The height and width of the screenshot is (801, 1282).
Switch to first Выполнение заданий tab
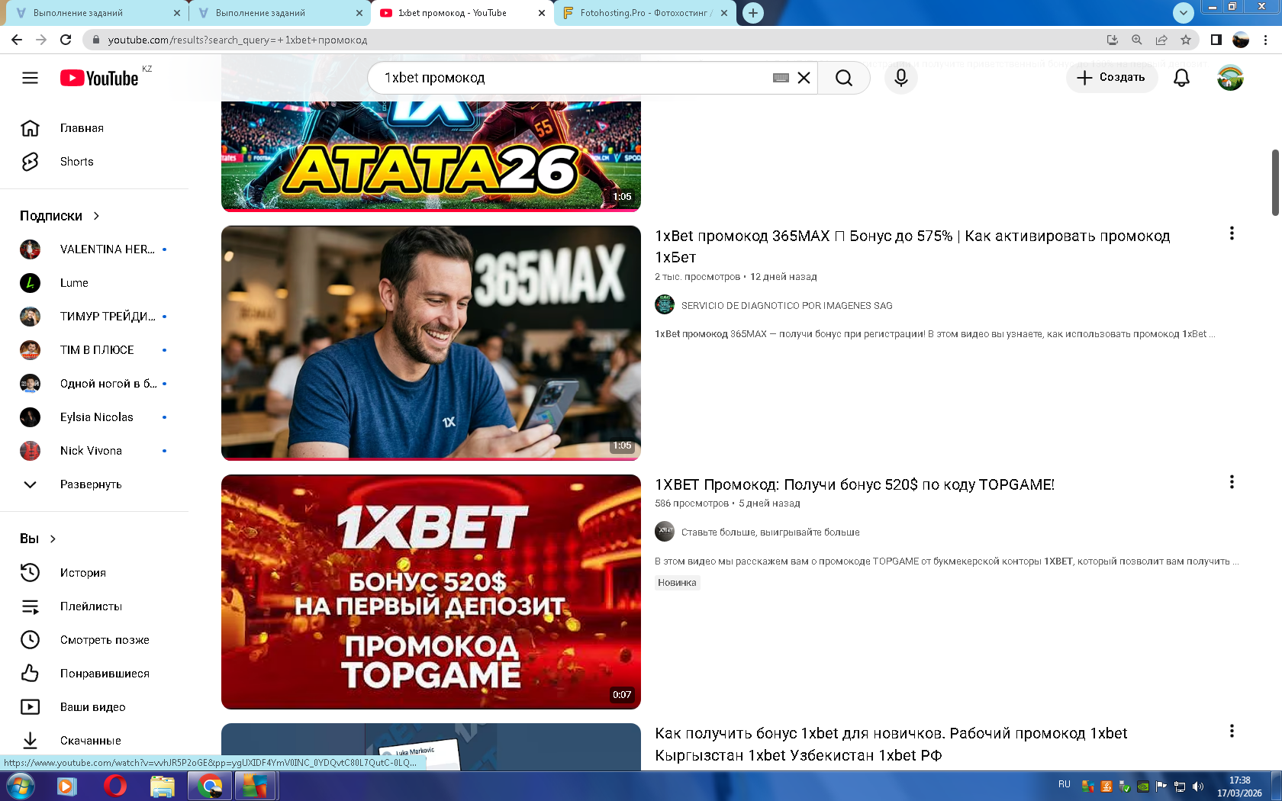[96, 13]
